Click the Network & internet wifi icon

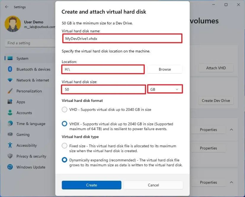[10, 80]
